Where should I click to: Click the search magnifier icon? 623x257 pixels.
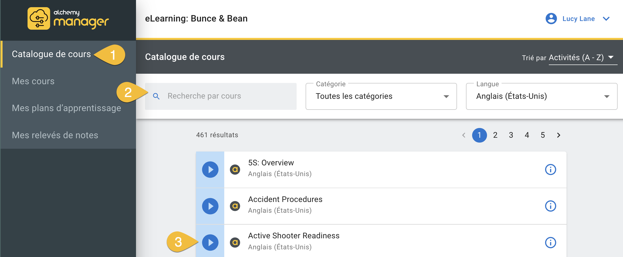point(156,96)
